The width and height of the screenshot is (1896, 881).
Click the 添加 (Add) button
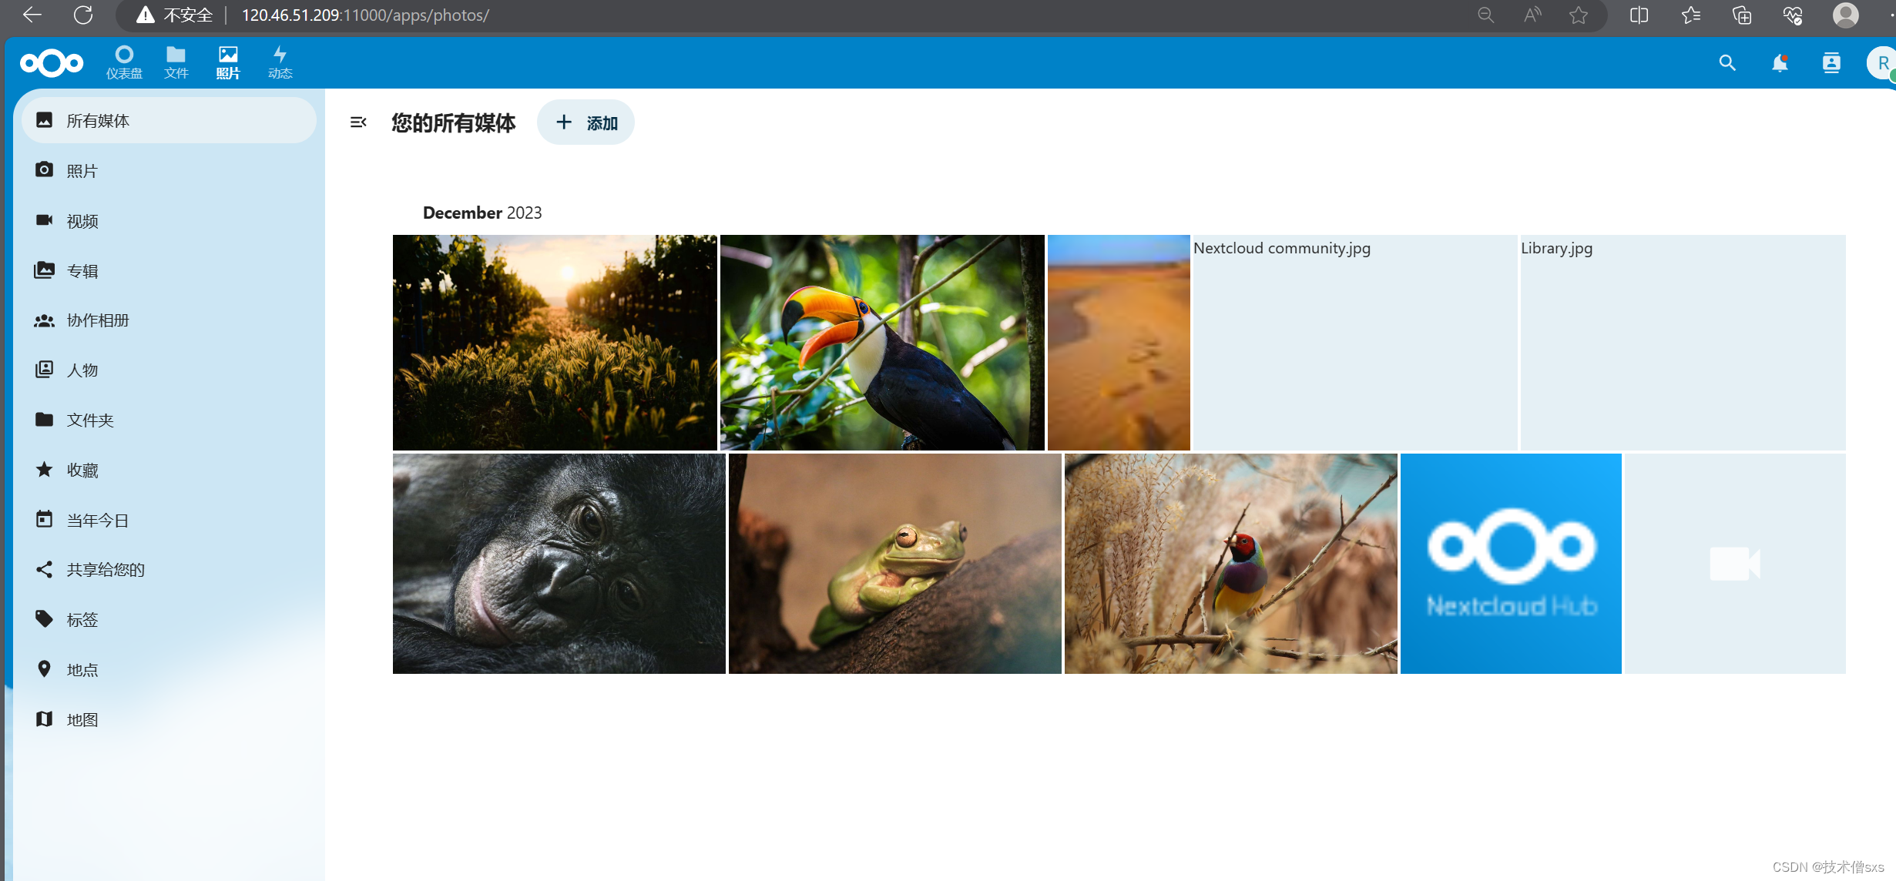[586, 122]
